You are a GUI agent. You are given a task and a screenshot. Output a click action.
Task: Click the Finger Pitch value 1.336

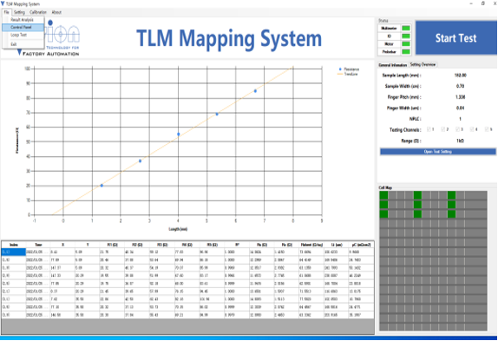pyautogui.click(x=460, y=97)
